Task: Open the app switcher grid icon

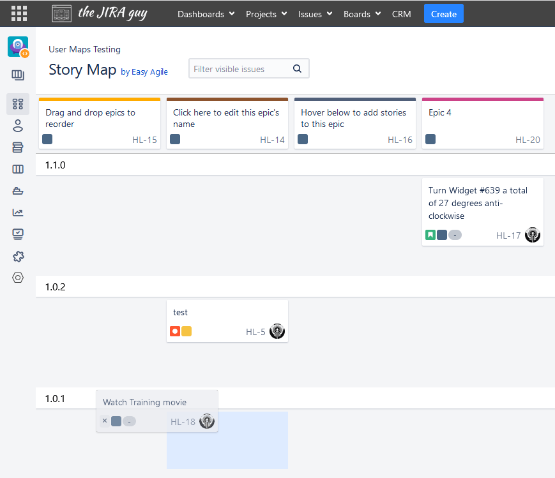Action: pos(19,13)
